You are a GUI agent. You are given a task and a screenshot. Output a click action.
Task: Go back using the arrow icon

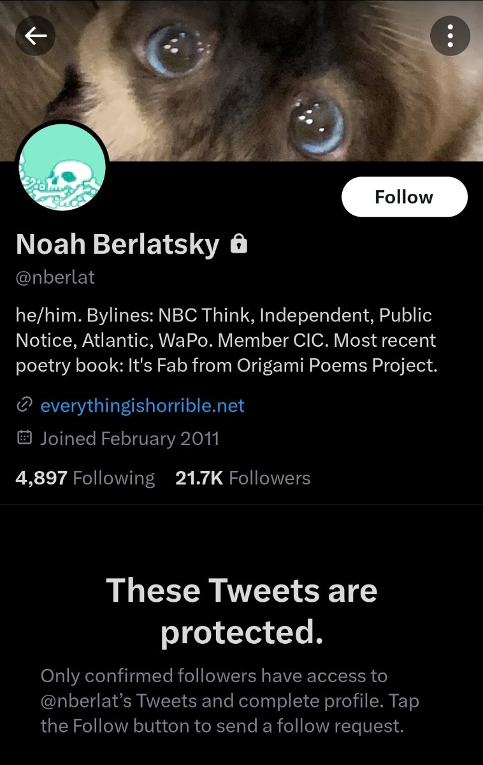[x=36, y=36]
